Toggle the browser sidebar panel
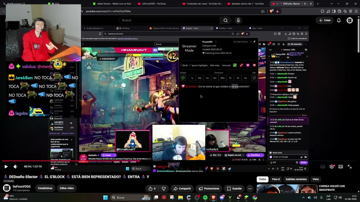Image resolution: width=360 pixels, height=202 pixels. coord(334,11)
